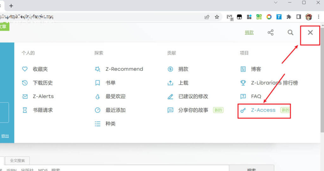Image resolution: width=324 pixels, height=171 pixels.
Task: Close the menu with X icon
Action: [310, 33]
